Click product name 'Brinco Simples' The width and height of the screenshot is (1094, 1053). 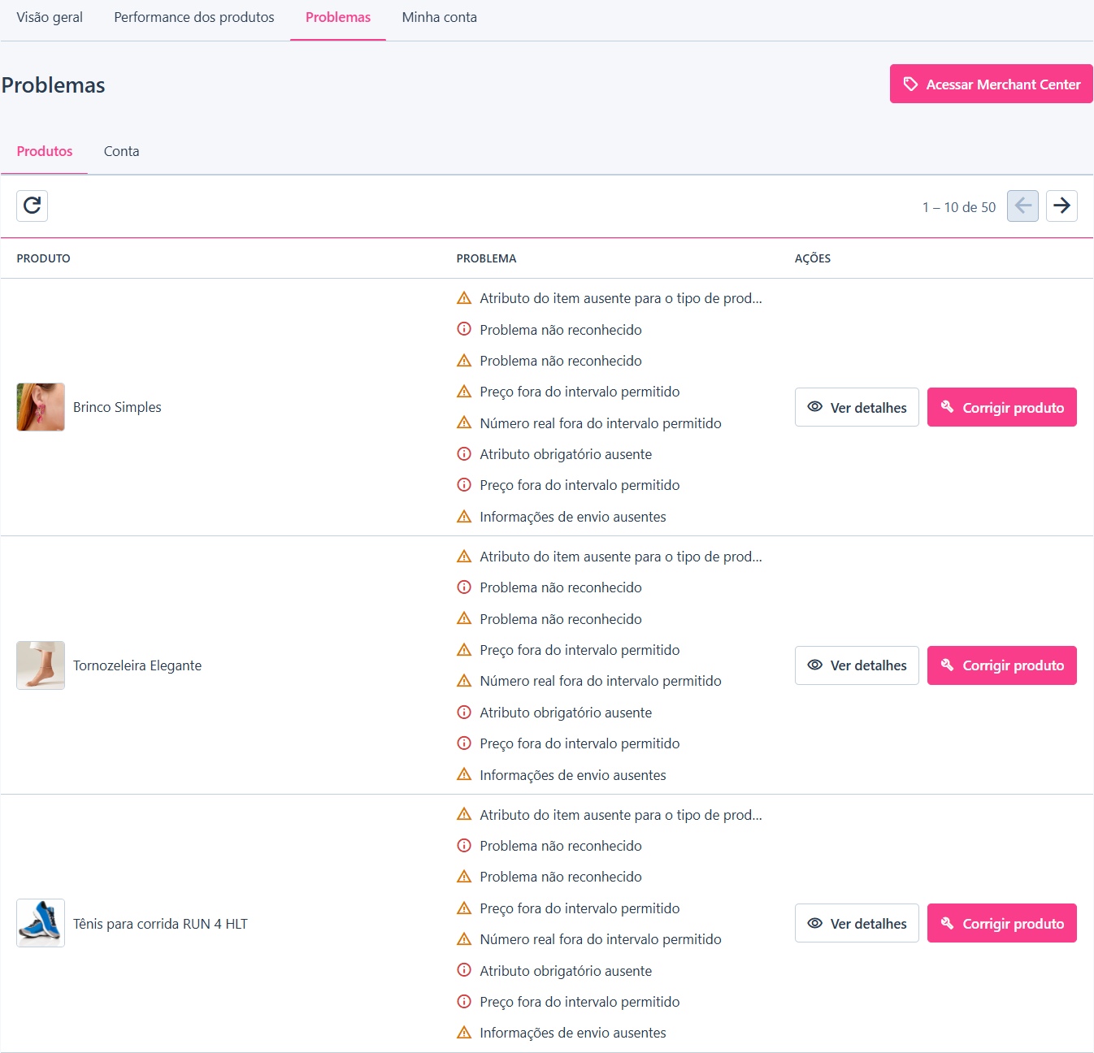tap(117, 407)
